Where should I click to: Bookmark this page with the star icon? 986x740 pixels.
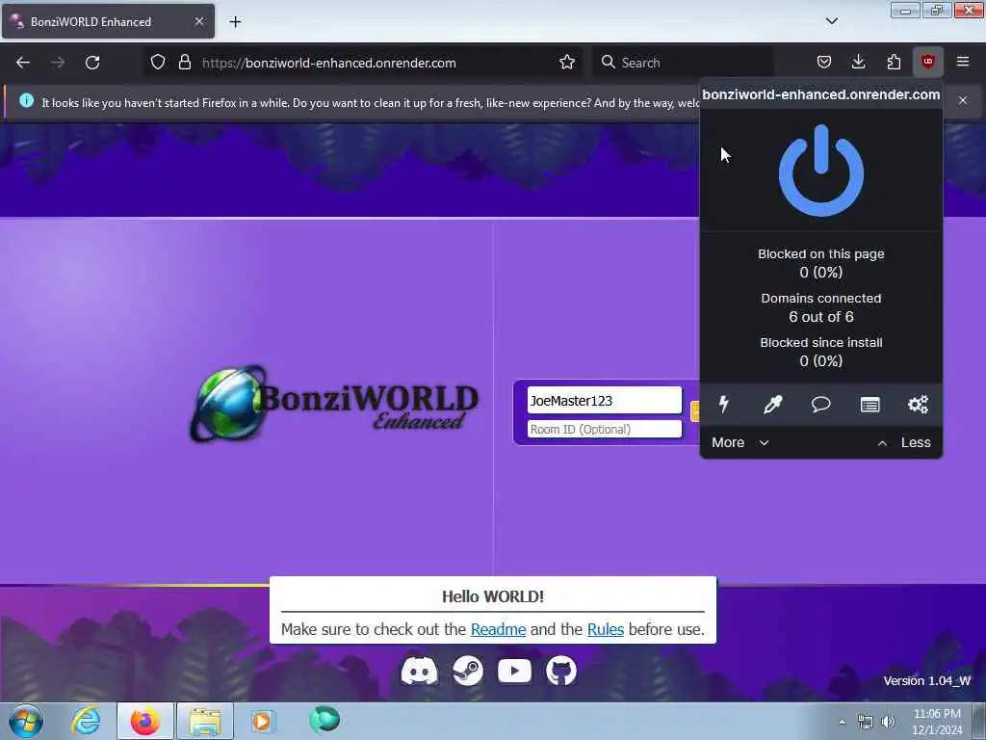(x=566, y=62)
